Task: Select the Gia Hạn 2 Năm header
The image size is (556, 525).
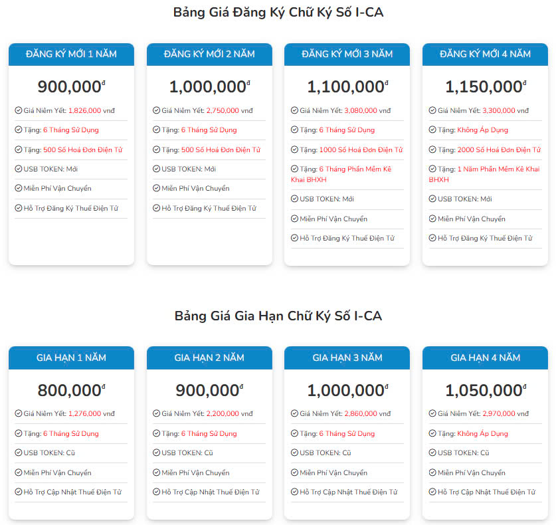Action: tap(209, 358)
